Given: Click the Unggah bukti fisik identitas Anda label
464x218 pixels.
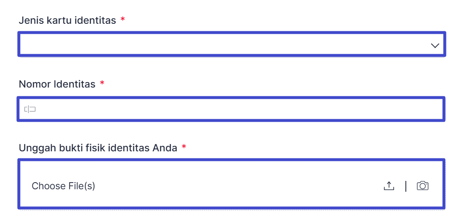Looking at the screenshot, I should pos(98,148).
